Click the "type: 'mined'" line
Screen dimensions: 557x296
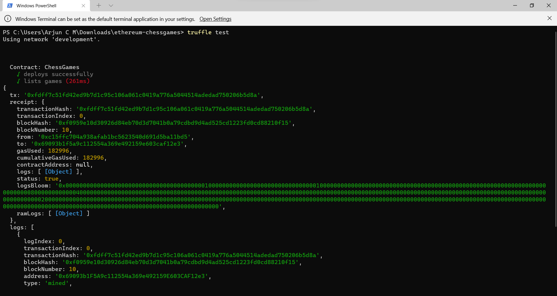(x=48, y=283)
